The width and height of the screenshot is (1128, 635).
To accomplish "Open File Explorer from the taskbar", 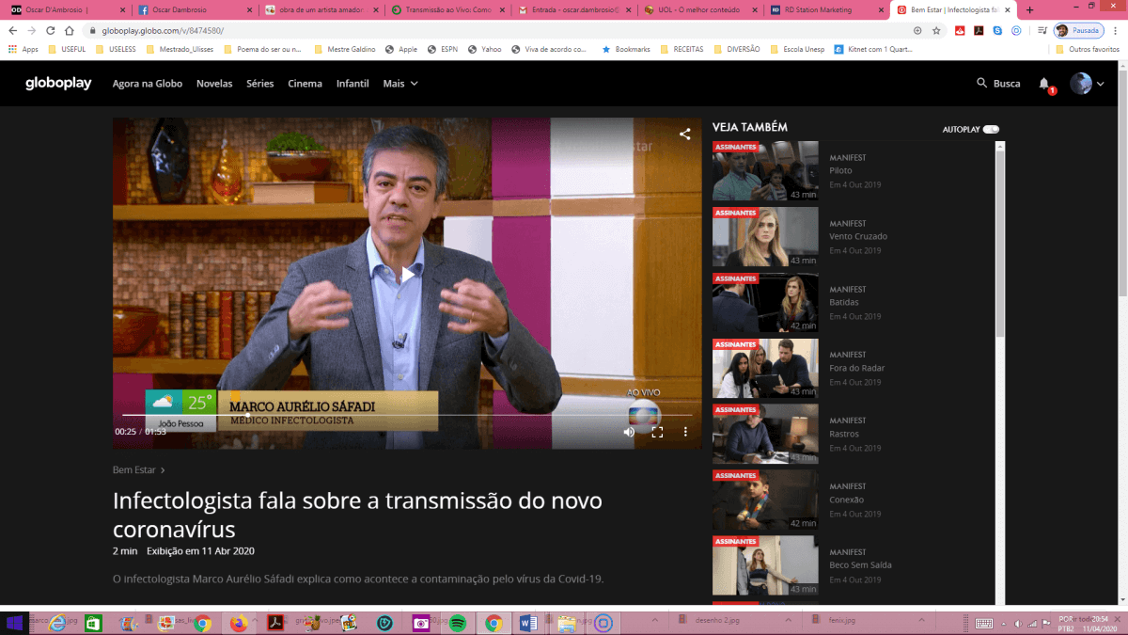I will click(566, 623).
